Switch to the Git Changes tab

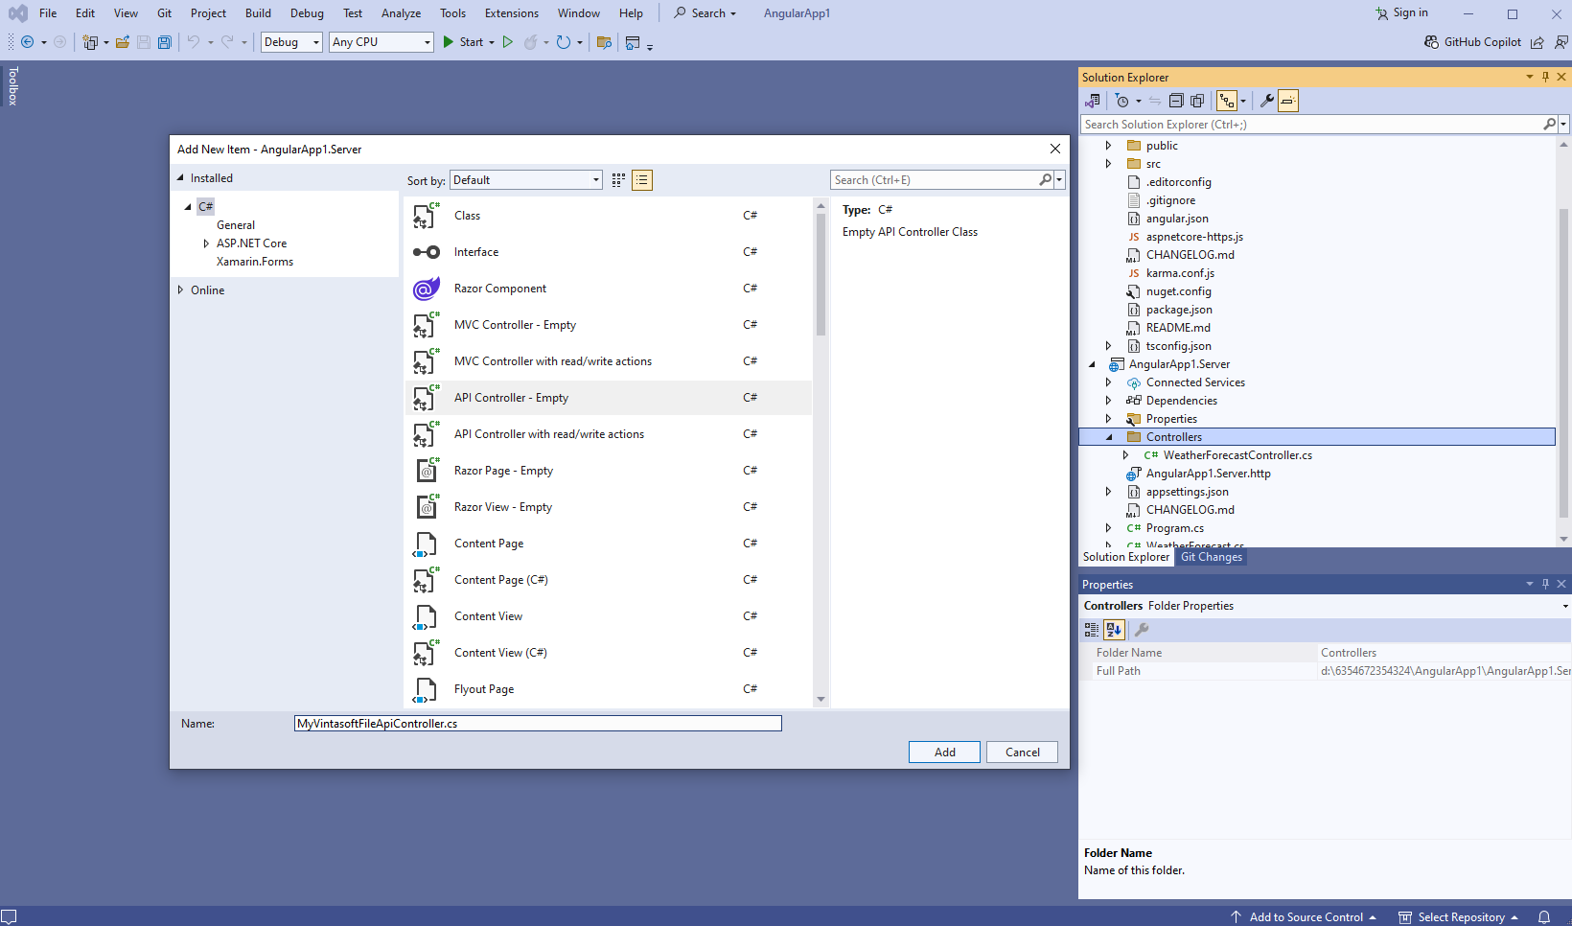click(x=1211, y=557)
